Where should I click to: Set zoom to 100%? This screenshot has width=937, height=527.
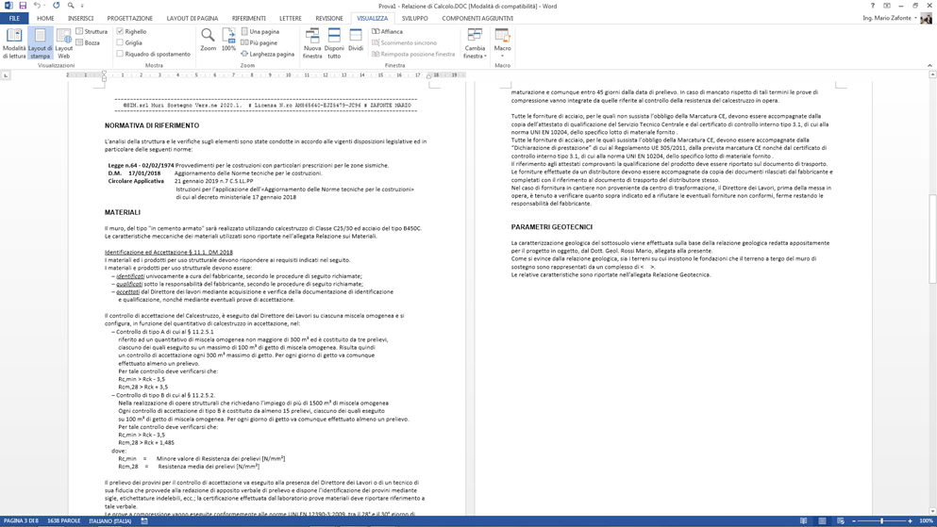point(228,40)
